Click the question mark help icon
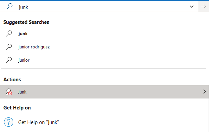 pyautogui.click(x=9, y=122)
